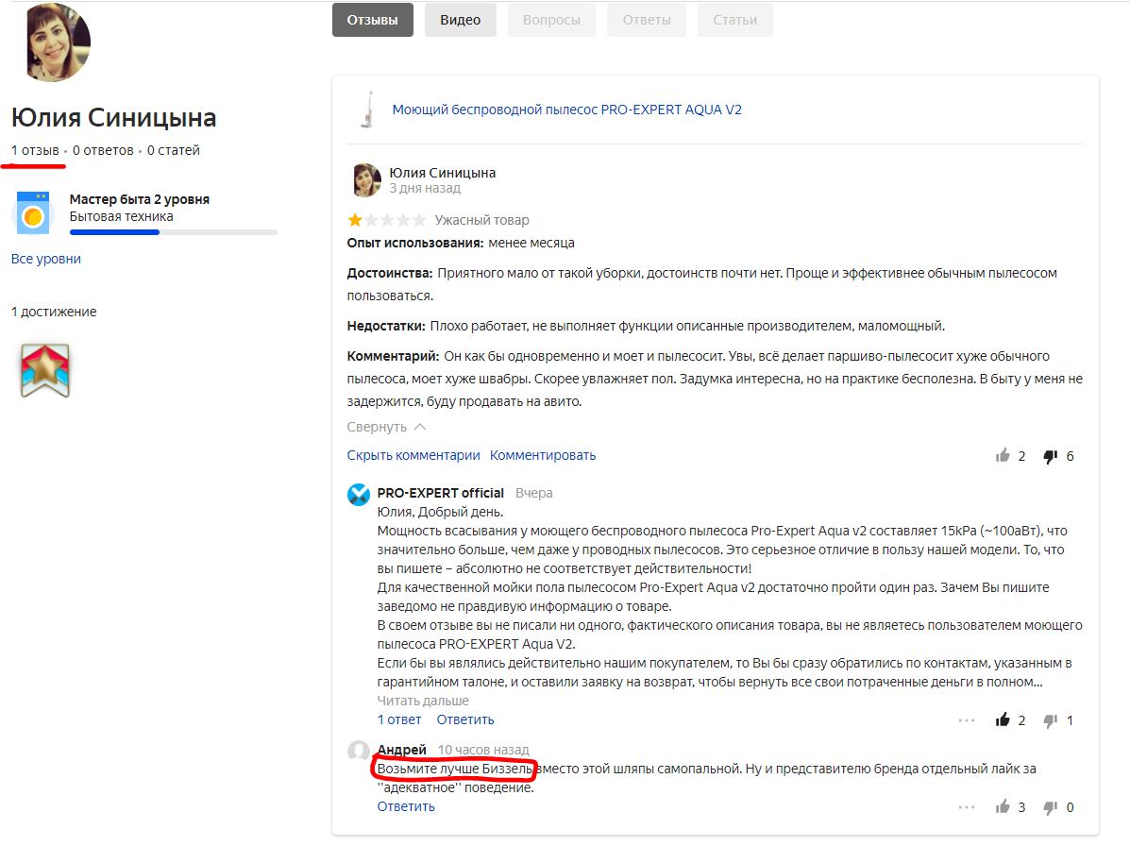This screenshot has height=863, width=1130.
Task: Open PRO-EXPERT AQUA V2 product link
Action: (x=566, y=110)
